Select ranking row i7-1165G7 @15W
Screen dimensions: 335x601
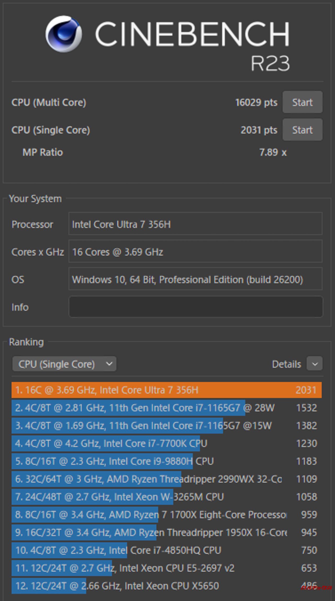pos(166,426)
